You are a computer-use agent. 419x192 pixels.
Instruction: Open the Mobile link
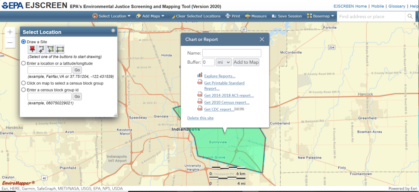pos(377,6)
